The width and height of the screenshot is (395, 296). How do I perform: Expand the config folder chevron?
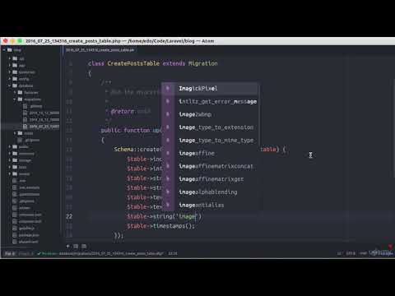coord(10,79)
